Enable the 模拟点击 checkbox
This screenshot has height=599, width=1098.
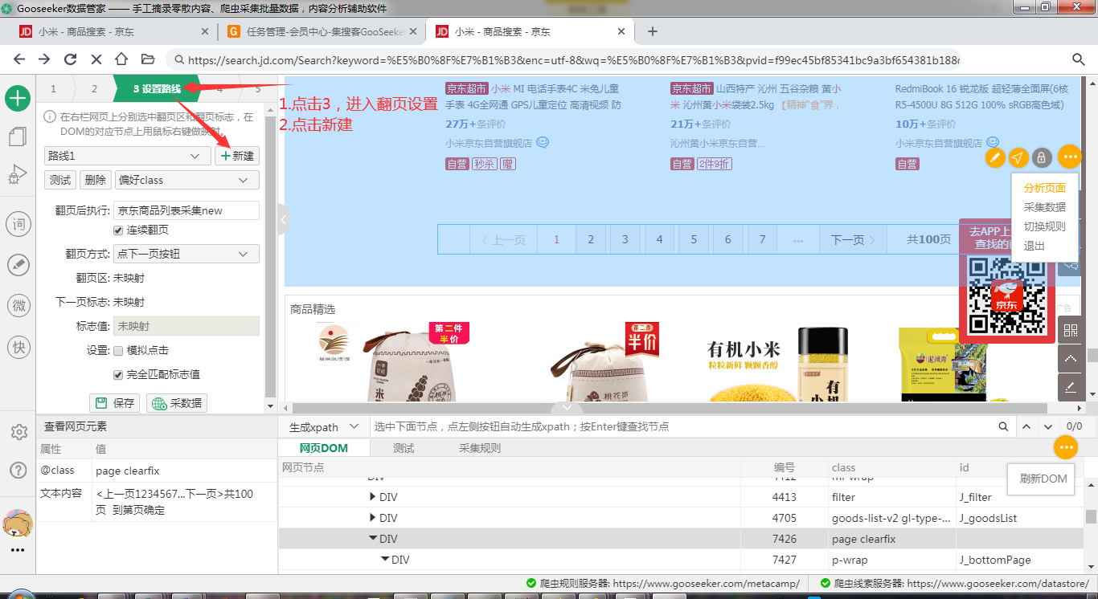point(119,351)
